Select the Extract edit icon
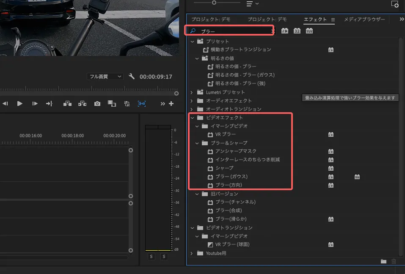Viewport: 405px width, 274px height. coord(82,103)
